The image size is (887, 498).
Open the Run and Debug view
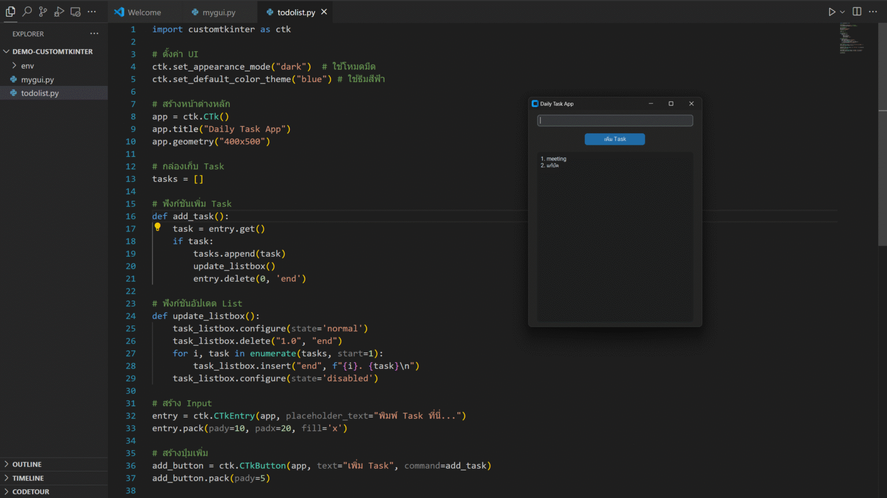pyautogui.click(x=59, y=11)
